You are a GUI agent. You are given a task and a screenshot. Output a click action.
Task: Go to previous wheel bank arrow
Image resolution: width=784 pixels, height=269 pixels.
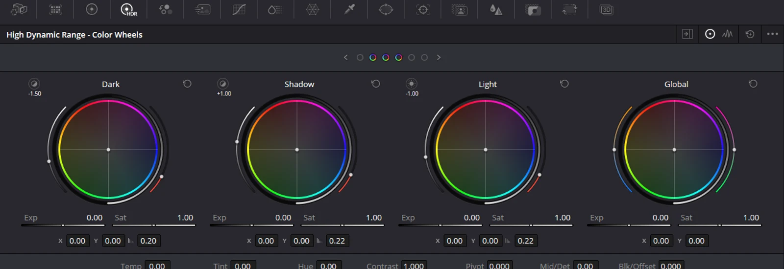(x=346, y=57)
